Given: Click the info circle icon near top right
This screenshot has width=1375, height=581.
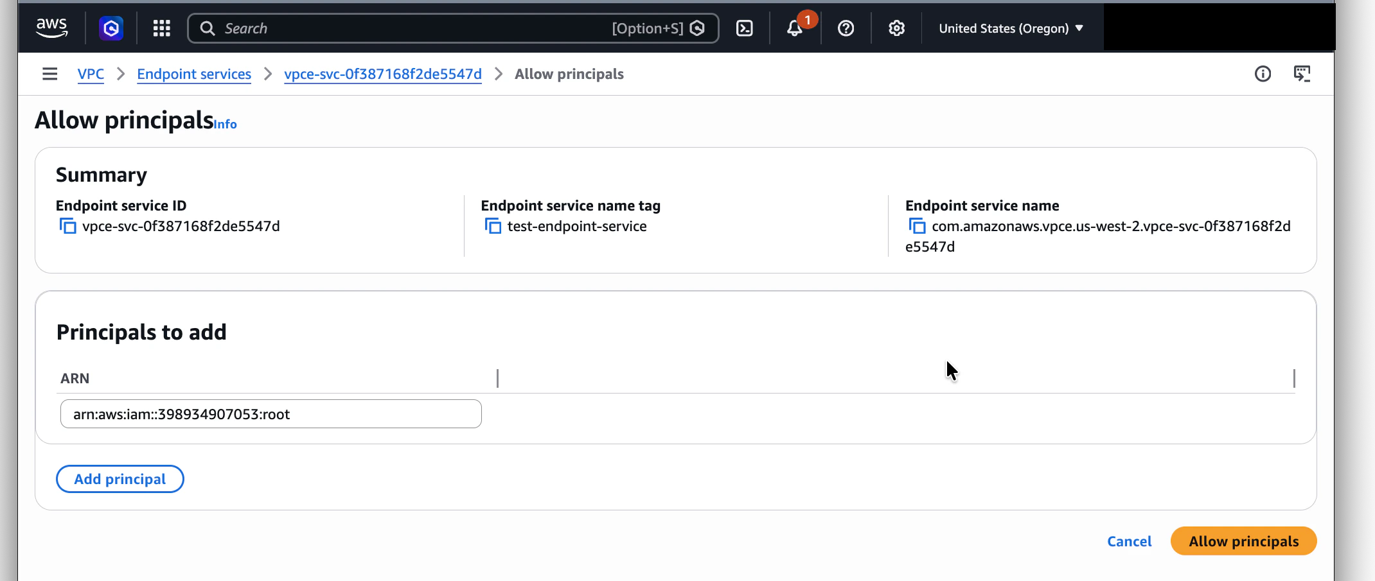Looking at the screenshot, I should tap(1263, 74).
